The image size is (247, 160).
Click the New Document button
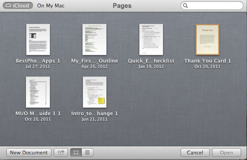click(29, 153)
